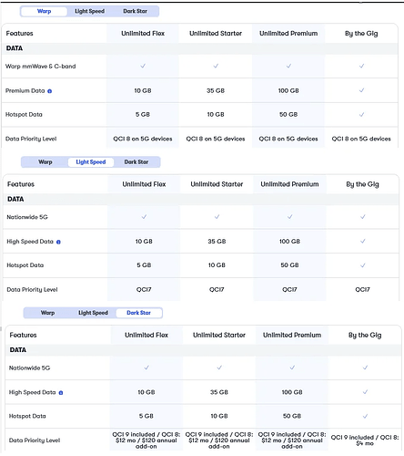Choose Light Speed in the bottom selector
This screenshot has width=404, height=456.
(x=94, y=313)
